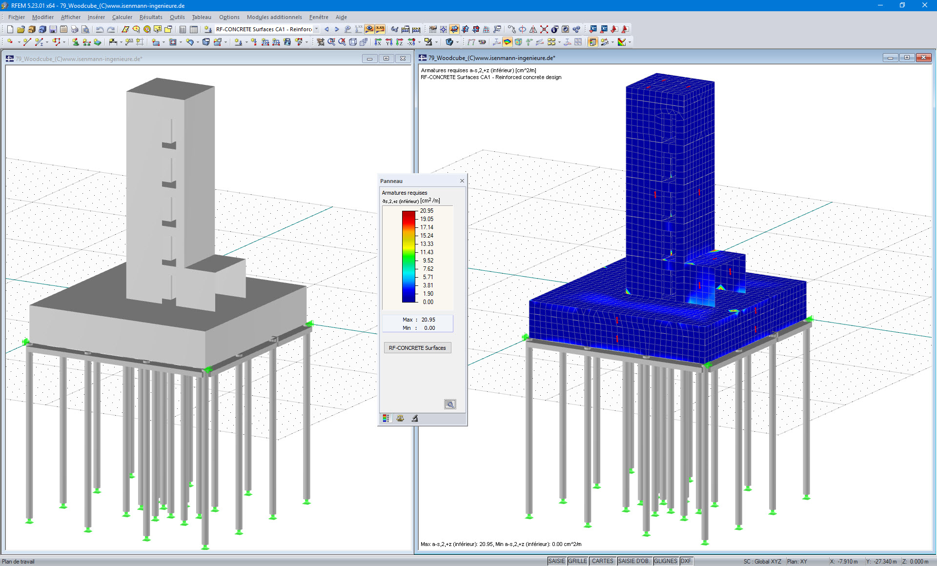Go to previous load case arrow
Screen dimensions: 937x566
pos(326,29)
